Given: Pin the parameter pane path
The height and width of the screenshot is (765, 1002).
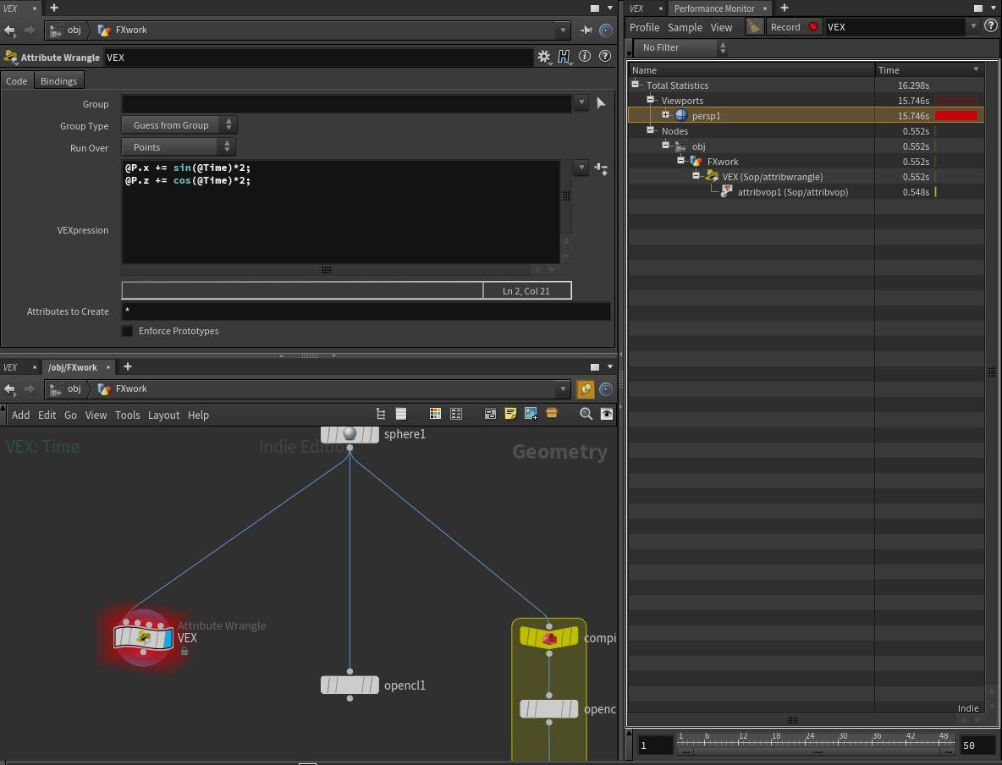Looking at the screenshot, I should [586, 30].
